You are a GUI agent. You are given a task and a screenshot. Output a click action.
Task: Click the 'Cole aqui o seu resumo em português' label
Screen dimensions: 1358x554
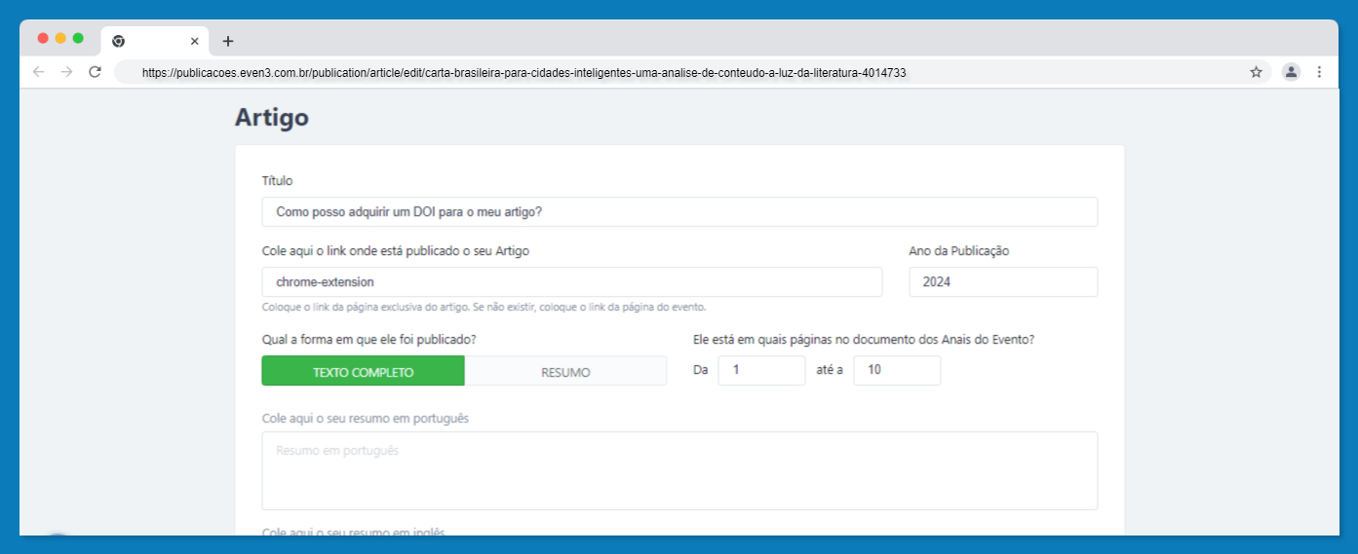pyautogui.click(x=366, y=419)
